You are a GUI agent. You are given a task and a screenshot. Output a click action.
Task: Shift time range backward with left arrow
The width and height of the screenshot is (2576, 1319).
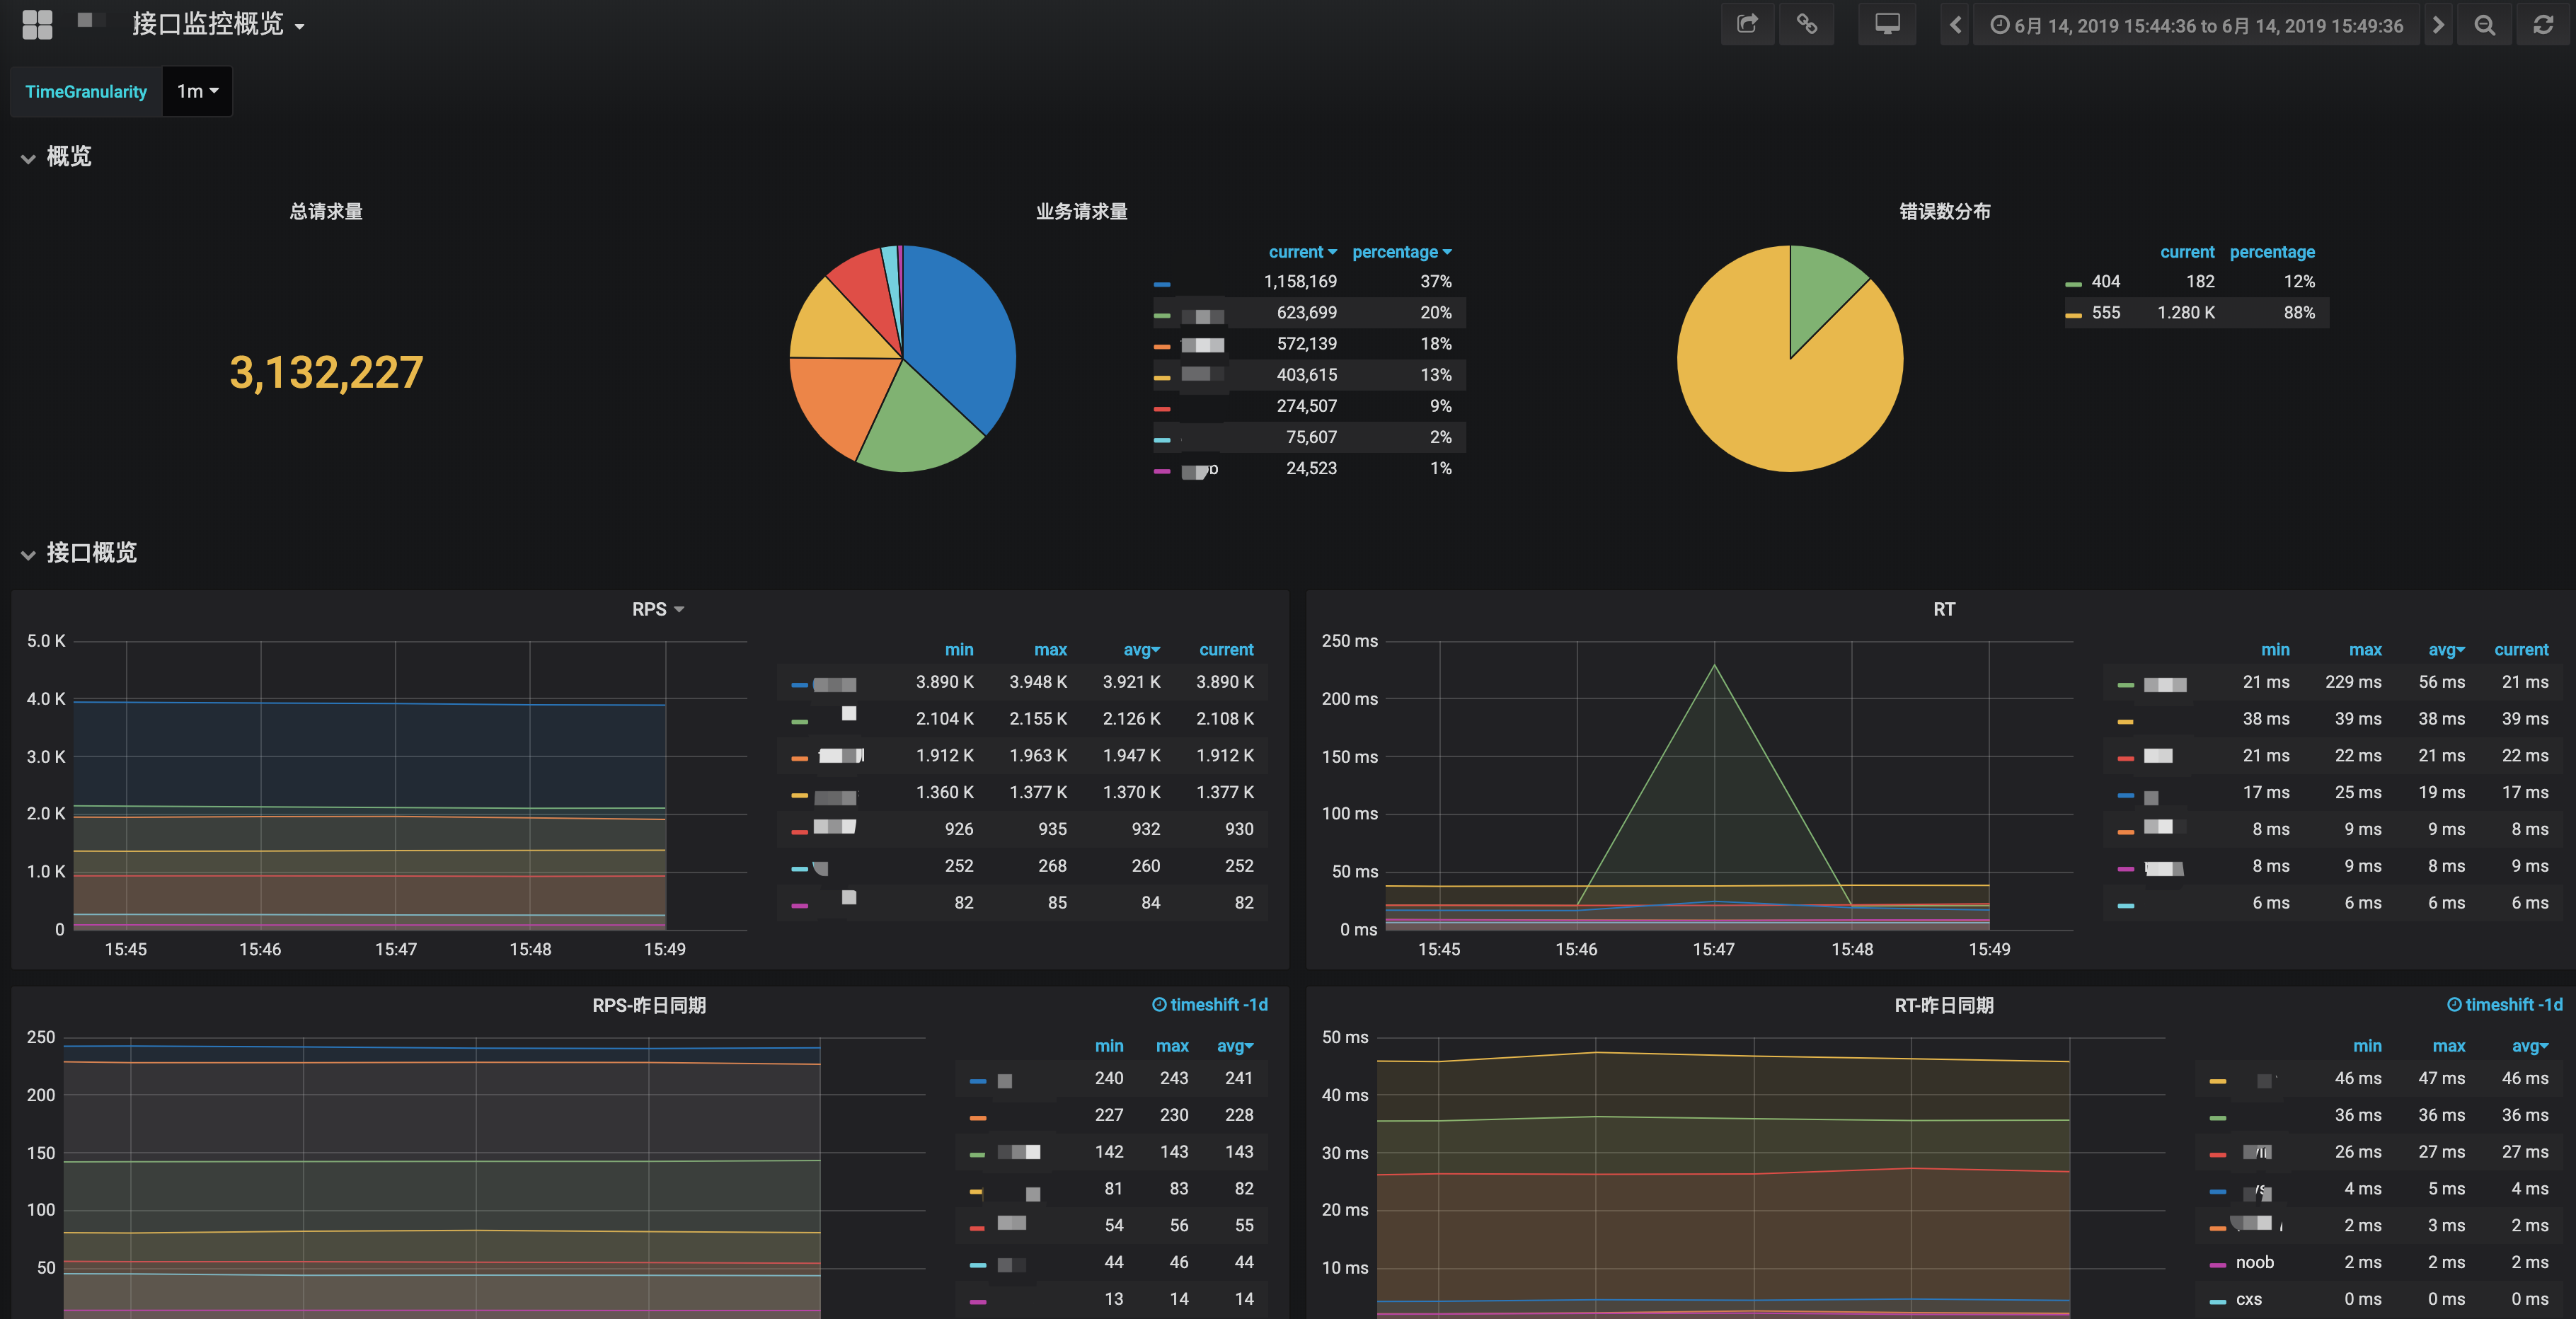tap(1955, 25)
